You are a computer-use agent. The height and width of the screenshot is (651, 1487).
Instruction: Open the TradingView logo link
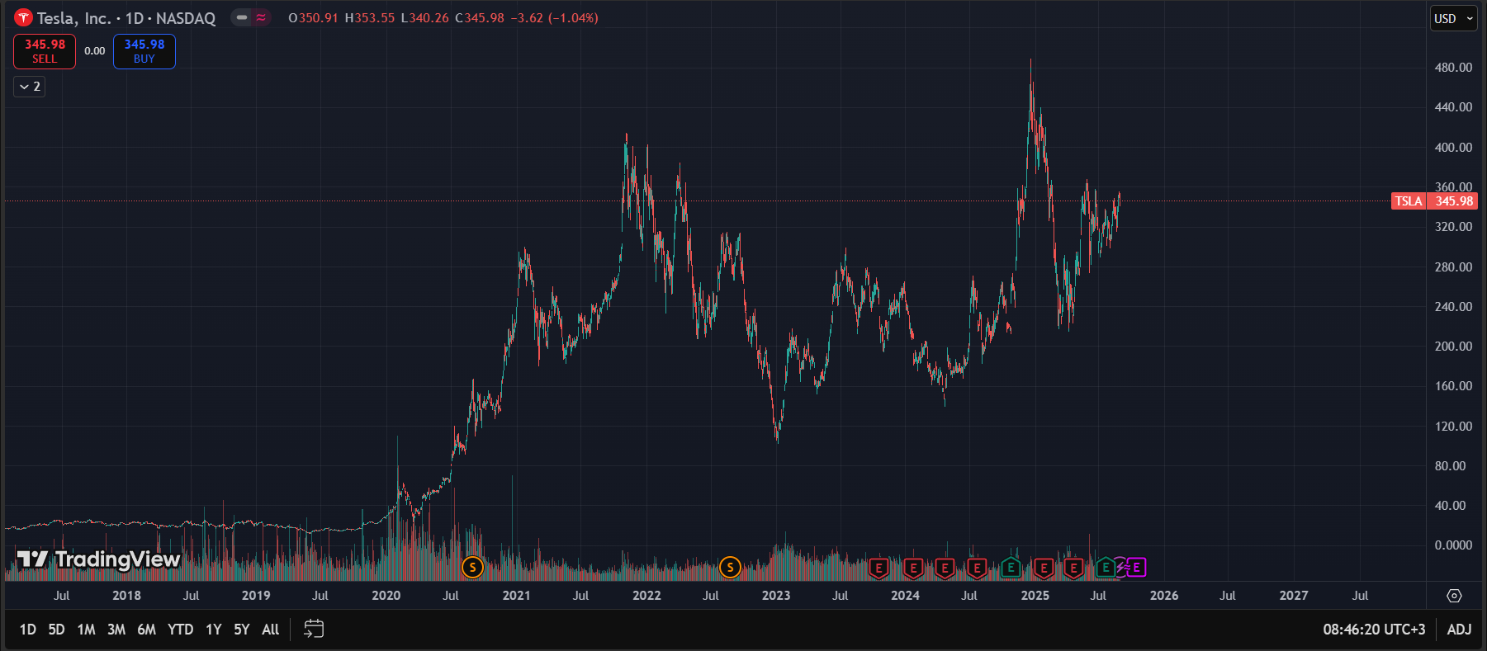98,559
